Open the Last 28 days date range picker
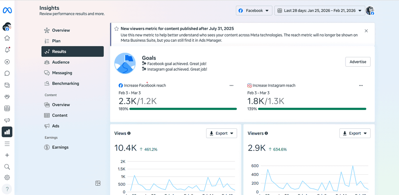The image size is (399, 195). (x=320, y=11)
